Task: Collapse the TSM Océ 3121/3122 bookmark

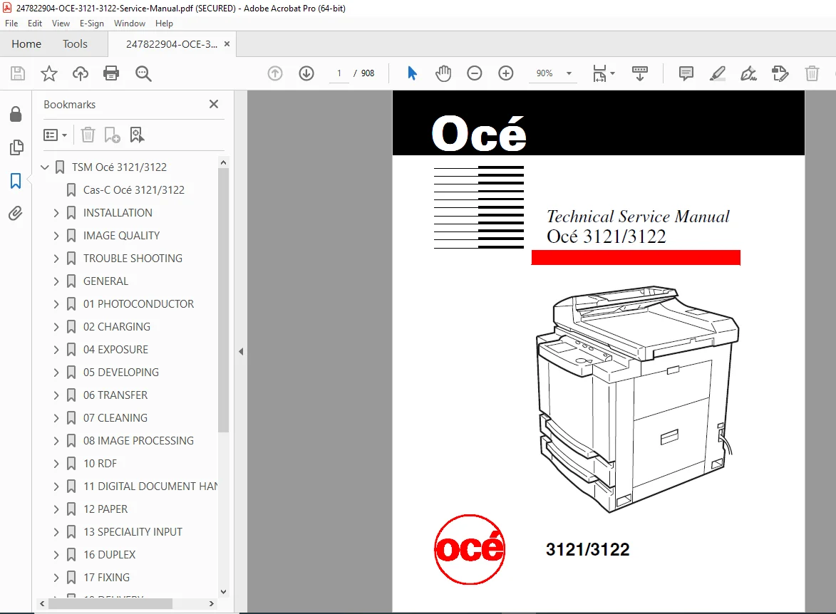Action: coord(45,167)
